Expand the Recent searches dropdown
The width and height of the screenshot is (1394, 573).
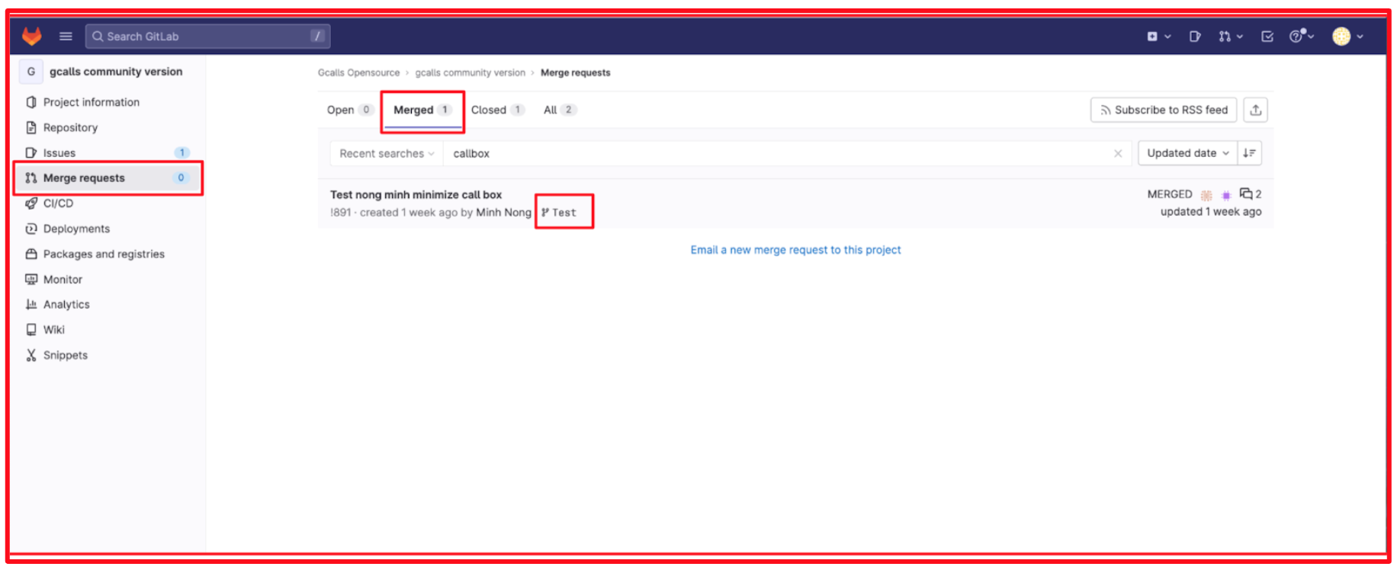[386, 153]
